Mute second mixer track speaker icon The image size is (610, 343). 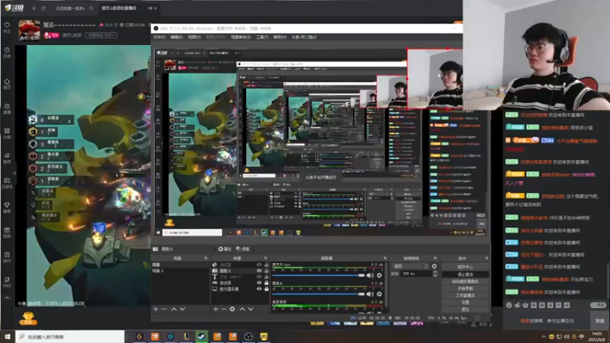coord(370,294)
